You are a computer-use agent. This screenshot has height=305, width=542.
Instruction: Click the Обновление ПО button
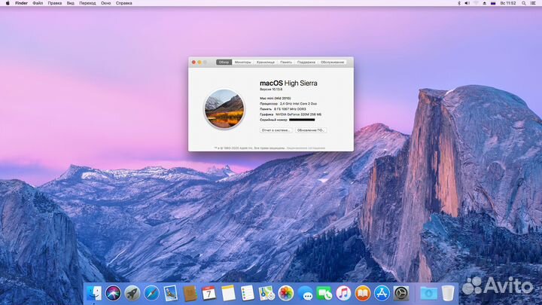311,130
